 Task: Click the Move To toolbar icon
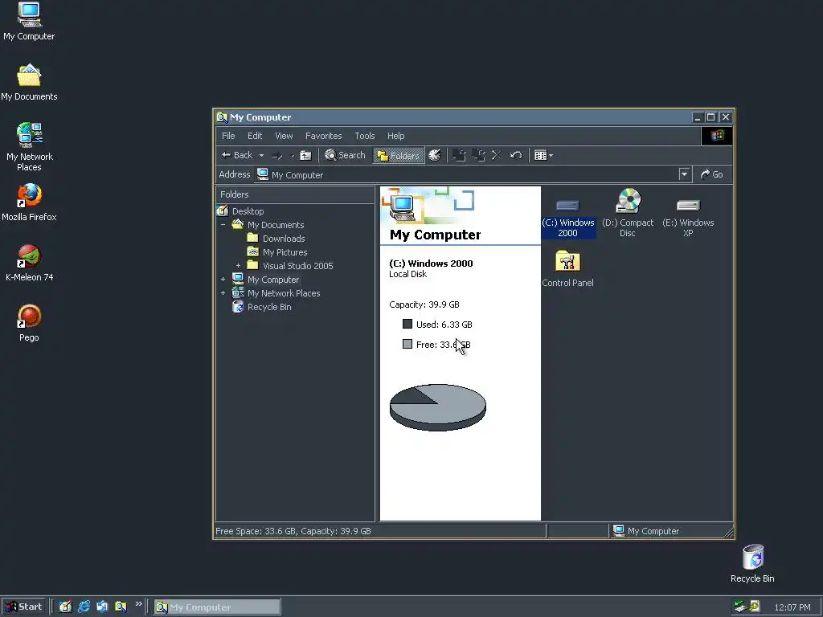point(459,155)
